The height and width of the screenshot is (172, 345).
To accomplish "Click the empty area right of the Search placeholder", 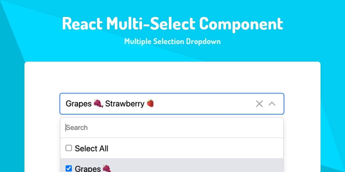I will [x=201, y=128].
